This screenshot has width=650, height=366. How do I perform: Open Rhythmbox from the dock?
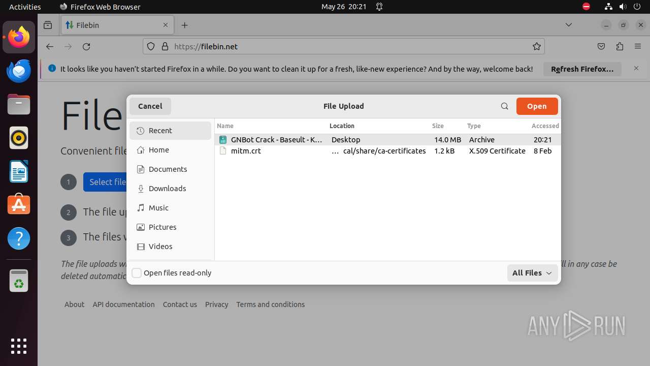(19, 138)
